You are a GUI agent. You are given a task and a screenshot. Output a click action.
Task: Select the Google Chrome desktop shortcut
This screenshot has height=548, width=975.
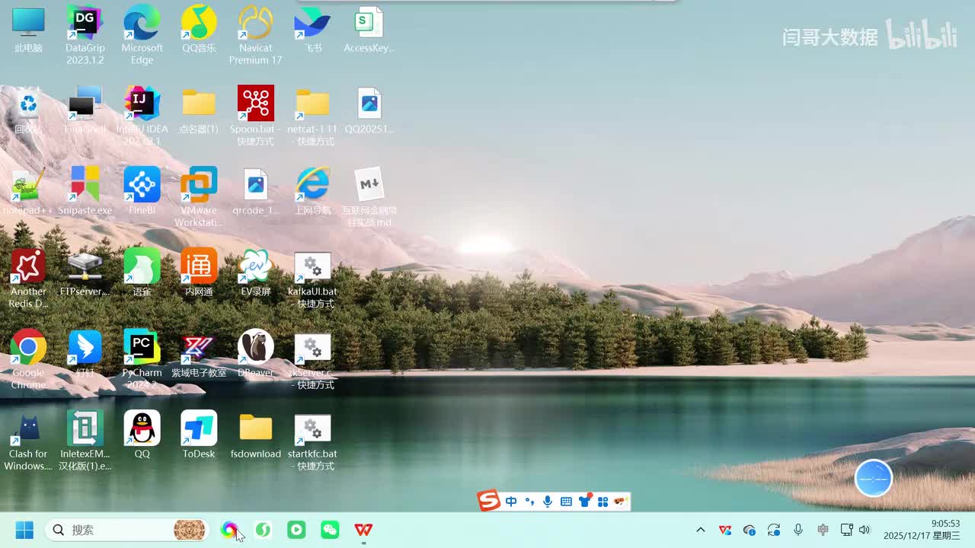(x=28, y=359)
